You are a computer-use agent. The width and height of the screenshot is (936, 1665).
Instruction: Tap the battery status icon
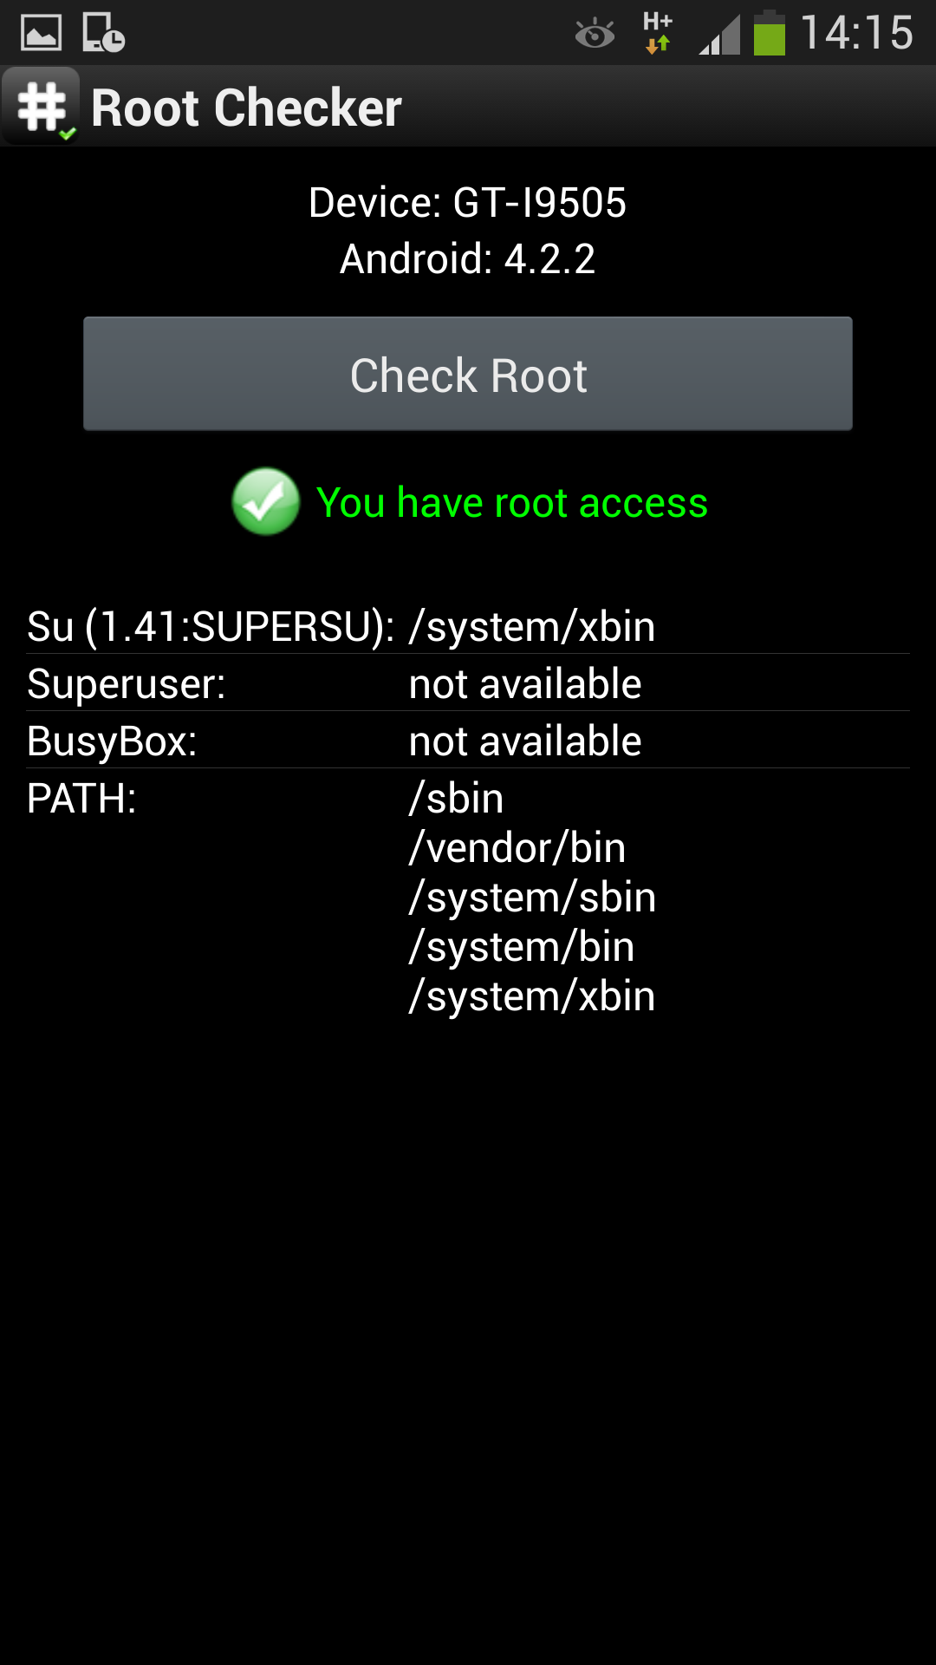pos(769,33)
